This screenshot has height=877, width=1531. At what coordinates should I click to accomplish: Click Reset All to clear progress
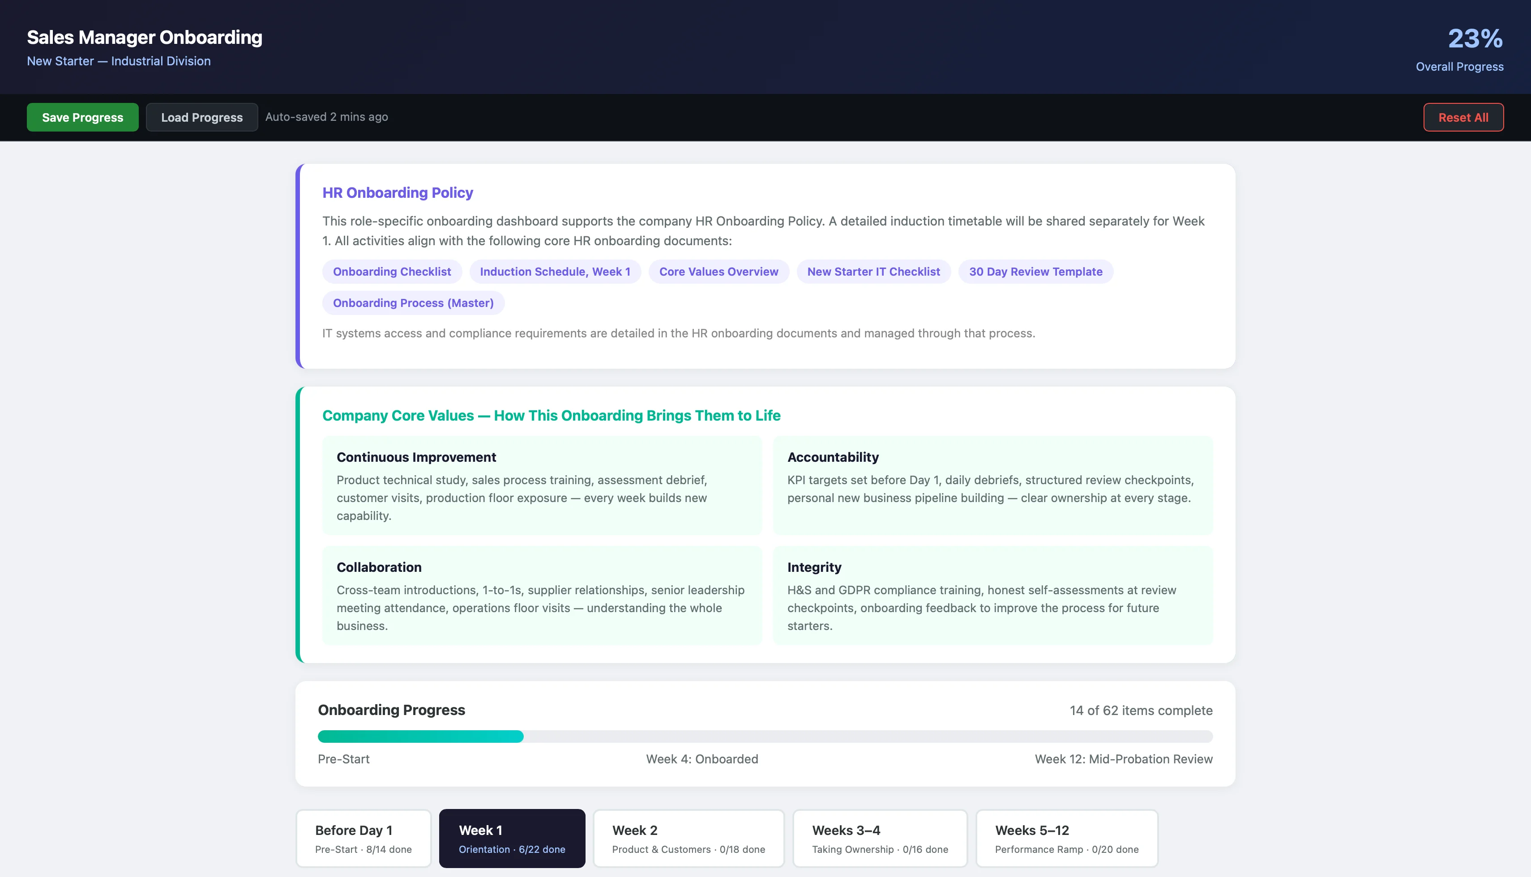[1463, 117]
